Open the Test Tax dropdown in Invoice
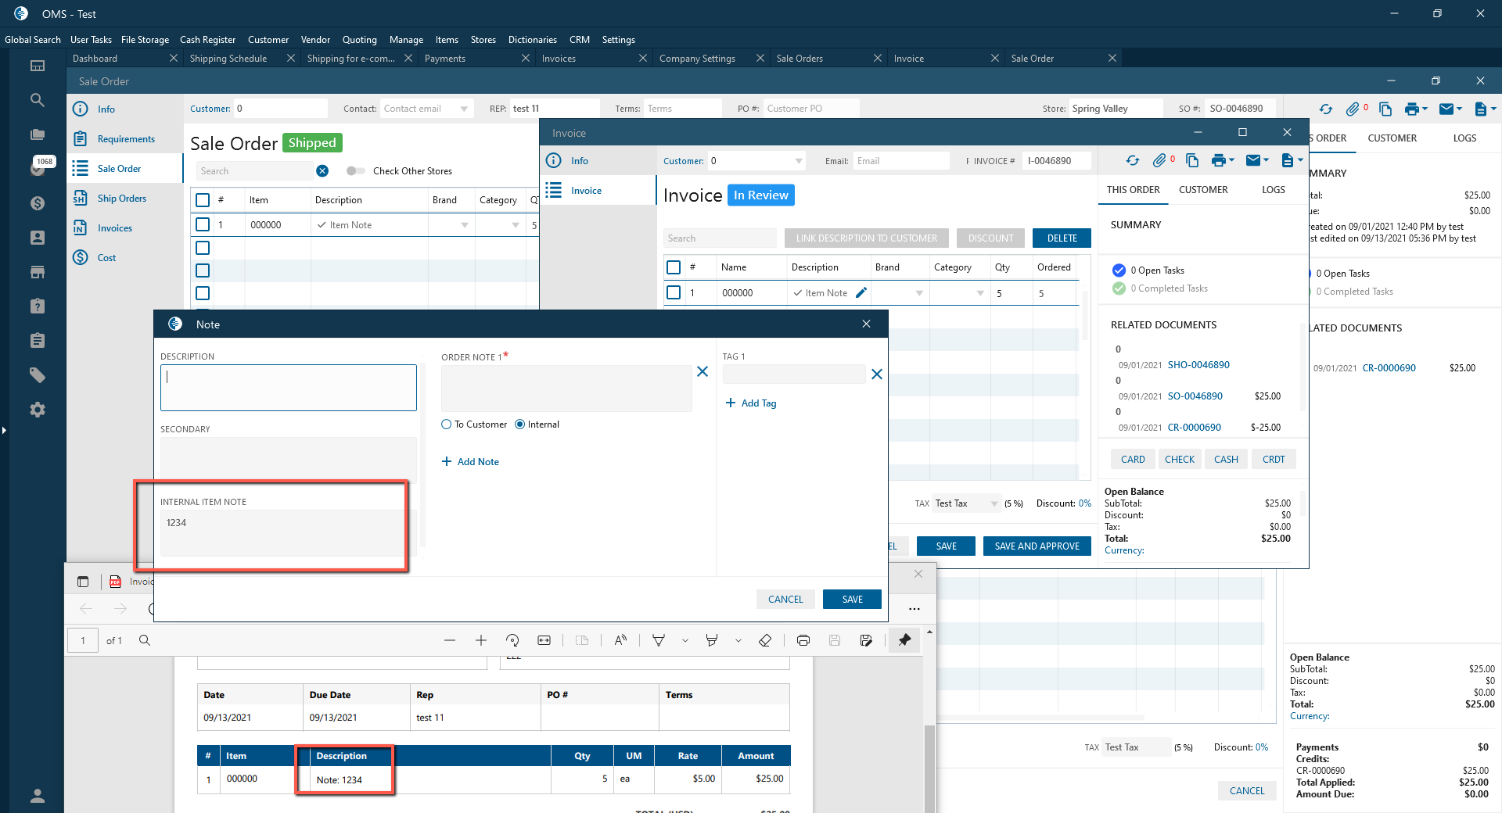Image resolution: width=1502 pixels, height=813 pixels. pos(994,503)
